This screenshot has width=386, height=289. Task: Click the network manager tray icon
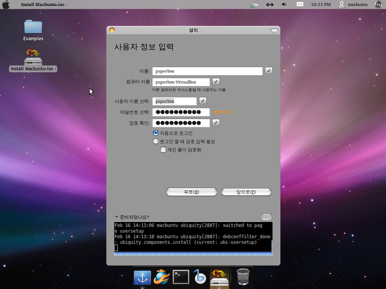click(x=255, y=5)
